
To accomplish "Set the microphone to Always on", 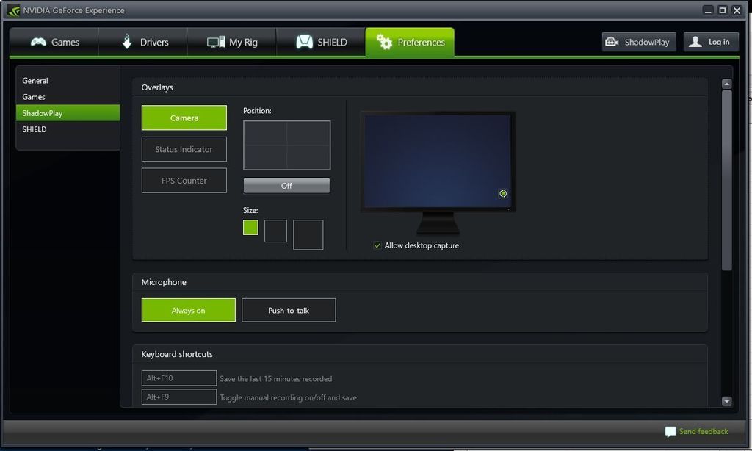I will click(x=189, y=311).
